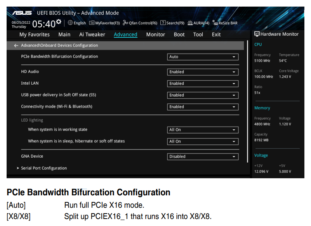Viewport: 311px width, 226px height.
Task: Click the 1.243 V core voltage value
Action: coord(285,77)
